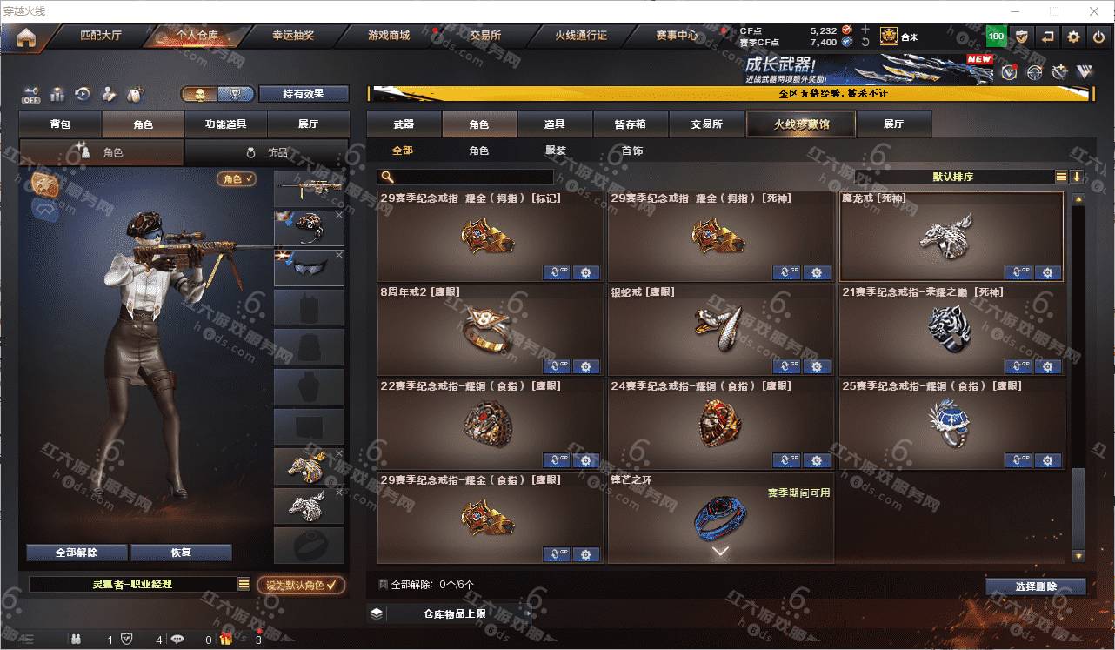Toggle the key OFF switch
Screen dimensions: 1115x650
[31, 94]
